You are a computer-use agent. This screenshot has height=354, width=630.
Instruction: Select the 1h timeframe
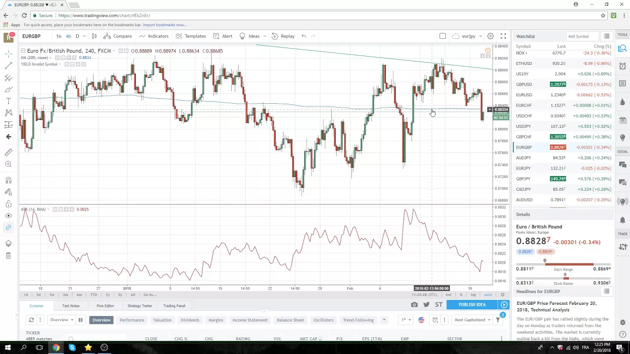coord(59,36)
